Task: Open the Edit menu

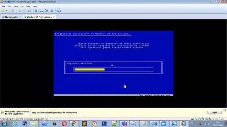Action: (9, 6)
